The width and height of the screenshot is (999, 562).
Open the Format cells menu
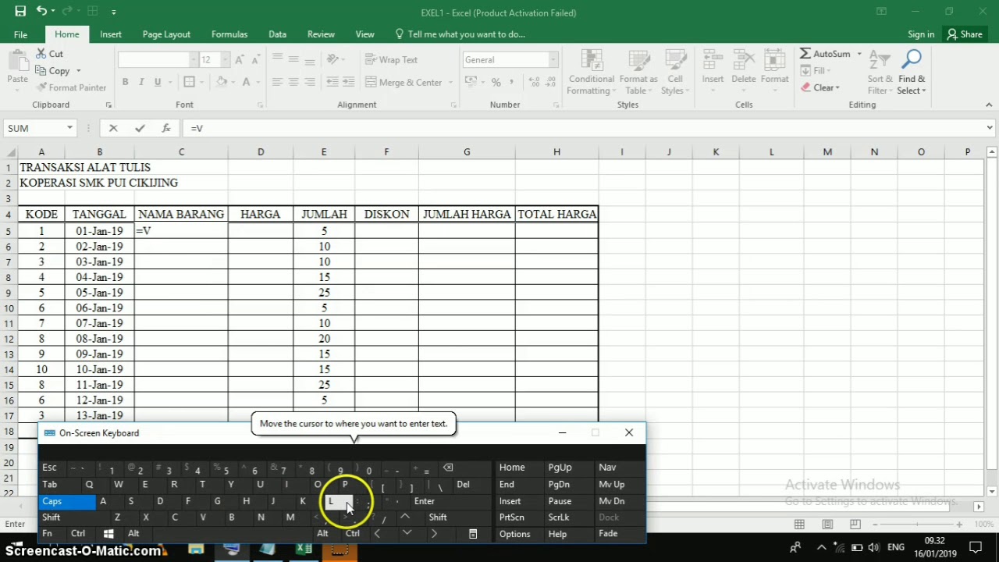coord(774,72)
